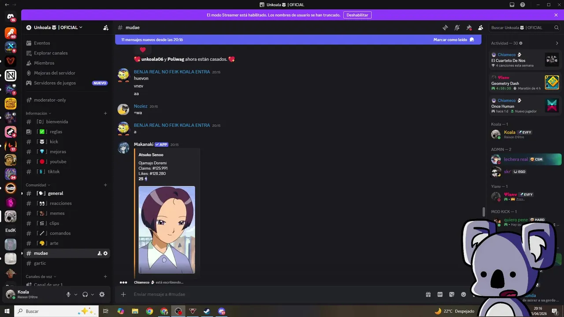Image resolution: width=564 pixels, height=317 pixels.
Task: Click Makanaki bot username
Action: [x=144, y=144]
